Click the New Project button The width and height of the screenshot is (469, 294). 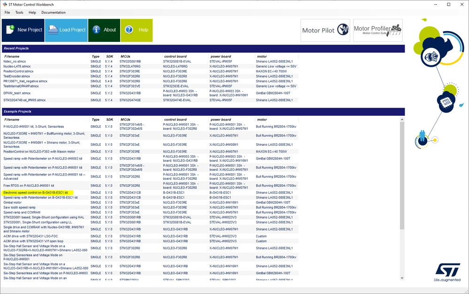point(23,30)
